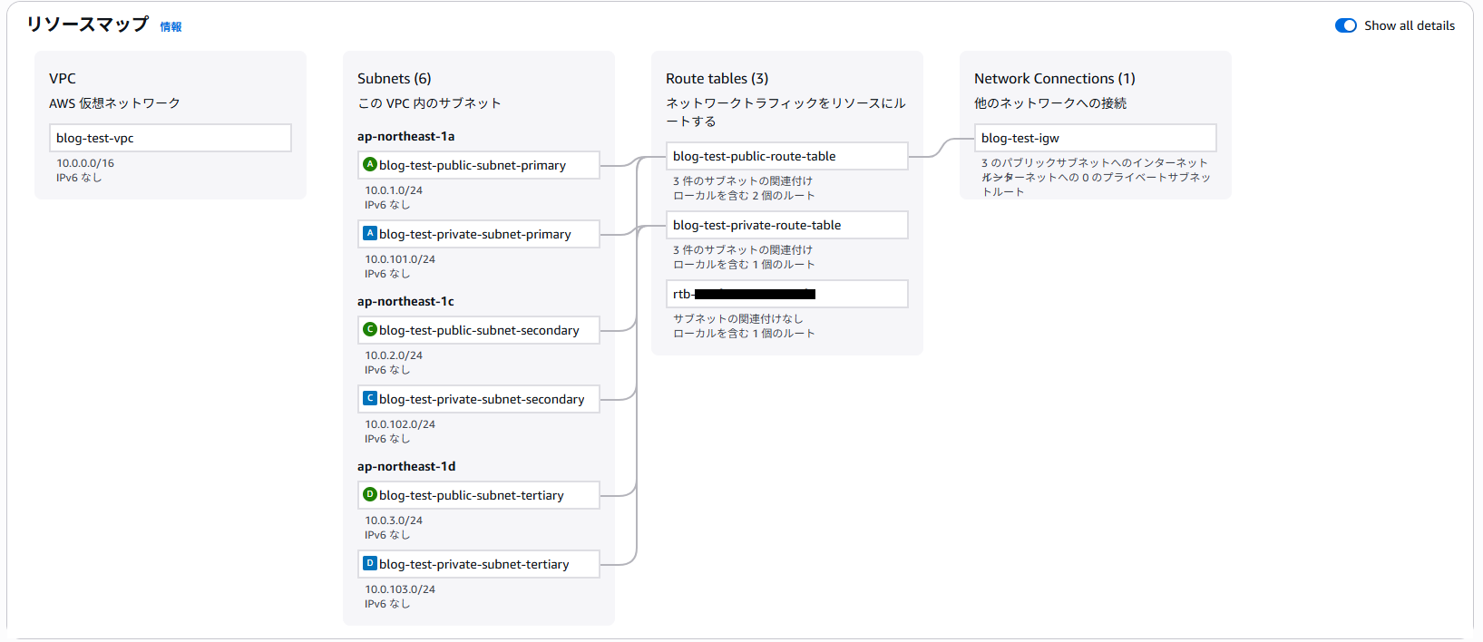Select blog-test-private-subnet-primary subnet
Screen dimensions: 1483x642
(479, 234)
